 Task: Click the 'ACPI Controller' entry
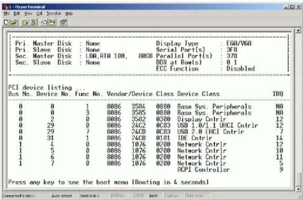click(x=204, y=170)
